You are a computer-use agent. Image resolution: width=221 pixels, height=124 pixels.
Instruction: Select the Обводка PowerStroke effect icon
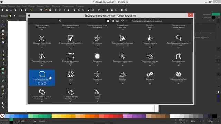tap(42, 38)
